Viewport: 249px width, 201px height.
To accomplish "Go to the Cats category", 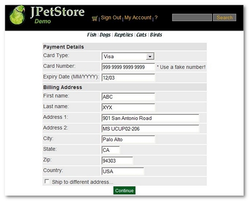I will (x=141, y=35).
